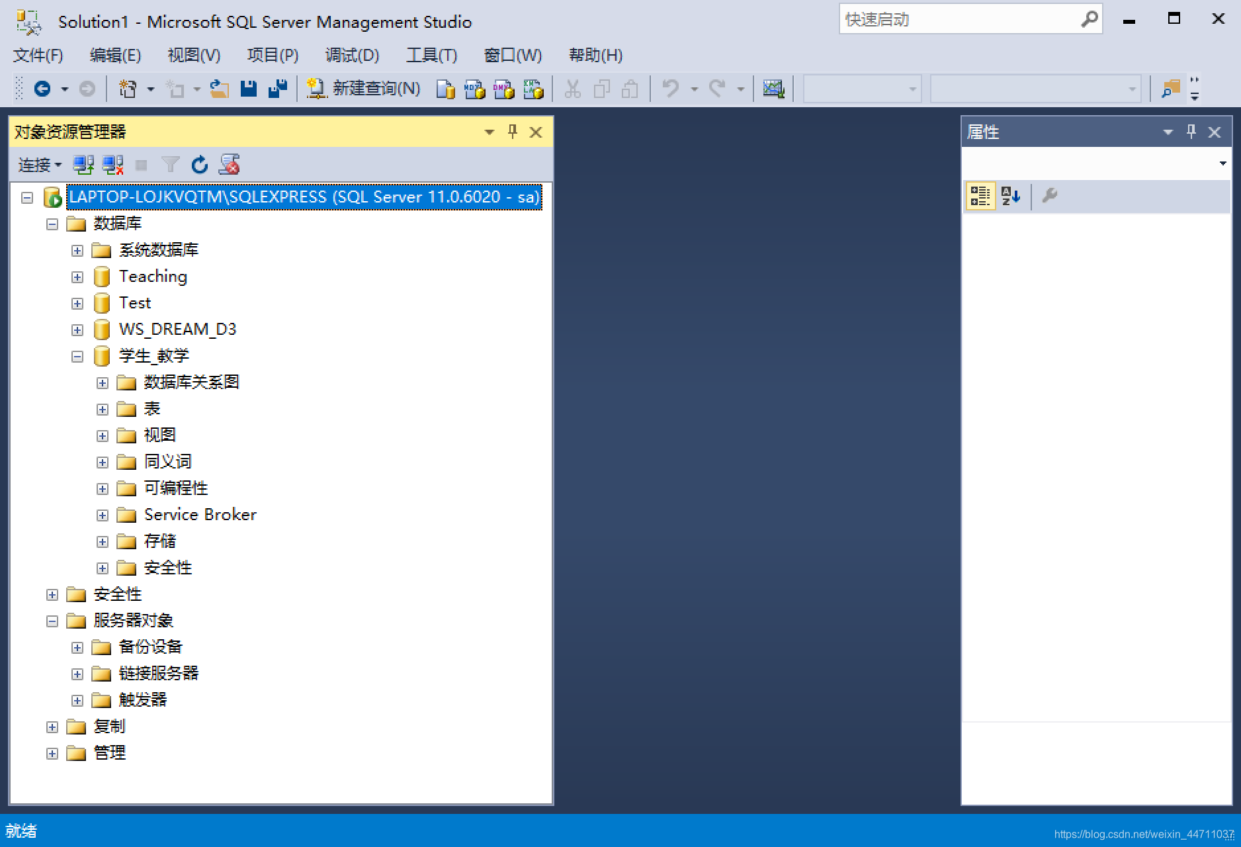Click the Find in Files icon

(x=1170, y=89)
